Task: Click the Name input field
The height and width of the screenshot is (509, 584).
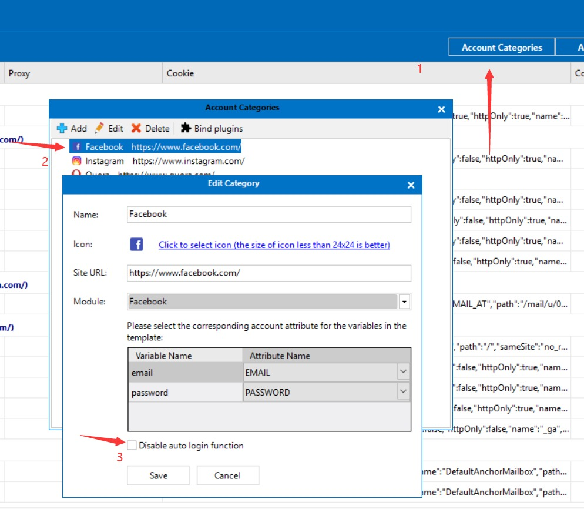Action: click(268, 215)
